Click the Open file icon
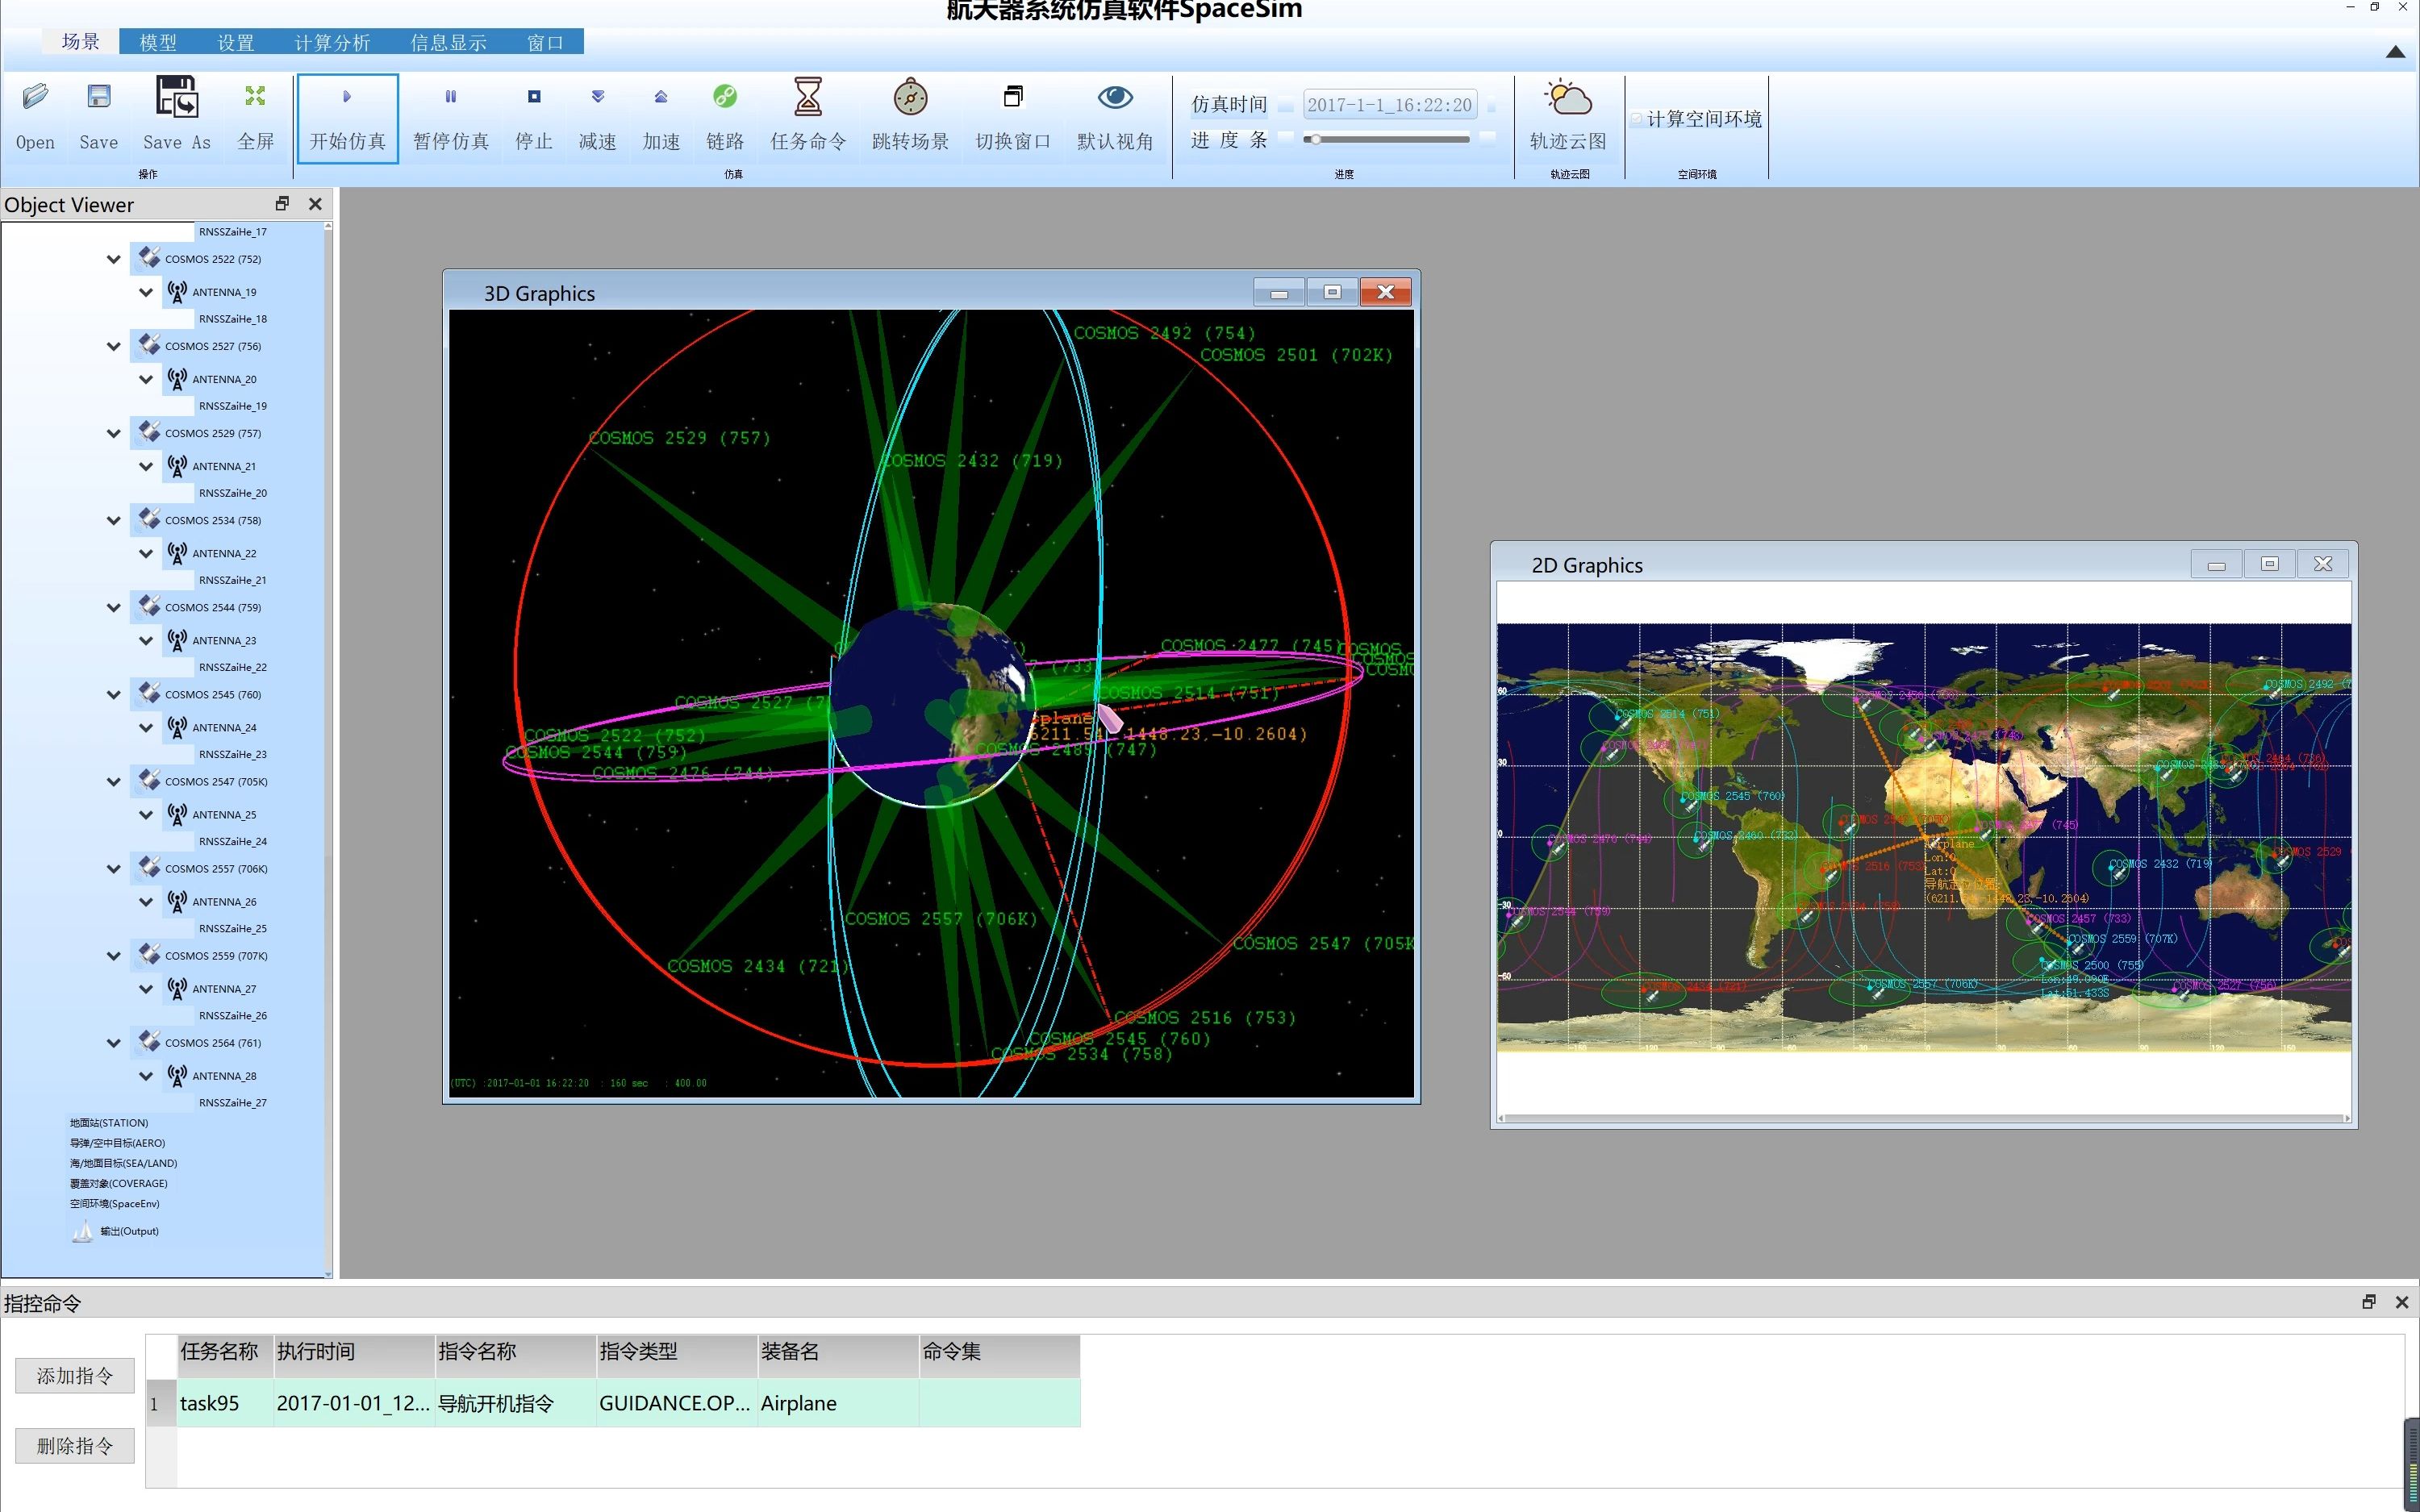Screen dimensions: 2420x1512 pyautogui.click(x=35, y=97)
